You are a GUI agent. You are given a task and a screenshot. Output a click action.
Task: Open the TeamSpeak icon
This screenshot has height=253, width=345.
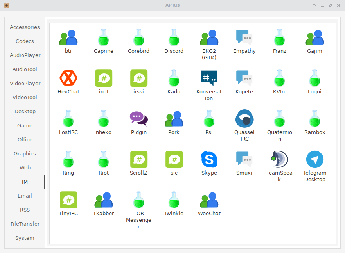279,159
